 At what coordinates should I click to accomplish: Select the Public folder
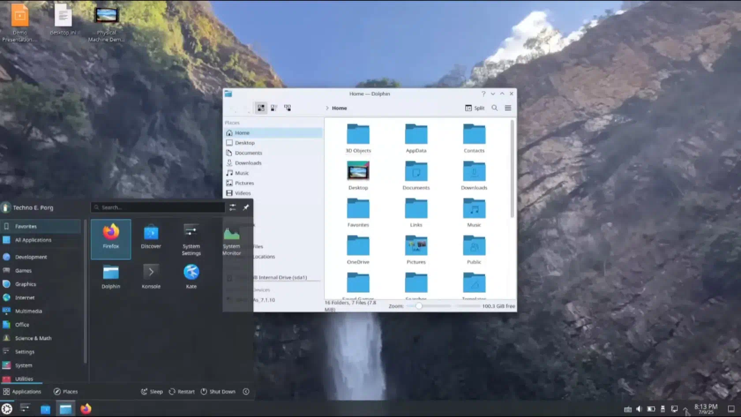click(x=474, y=250)
